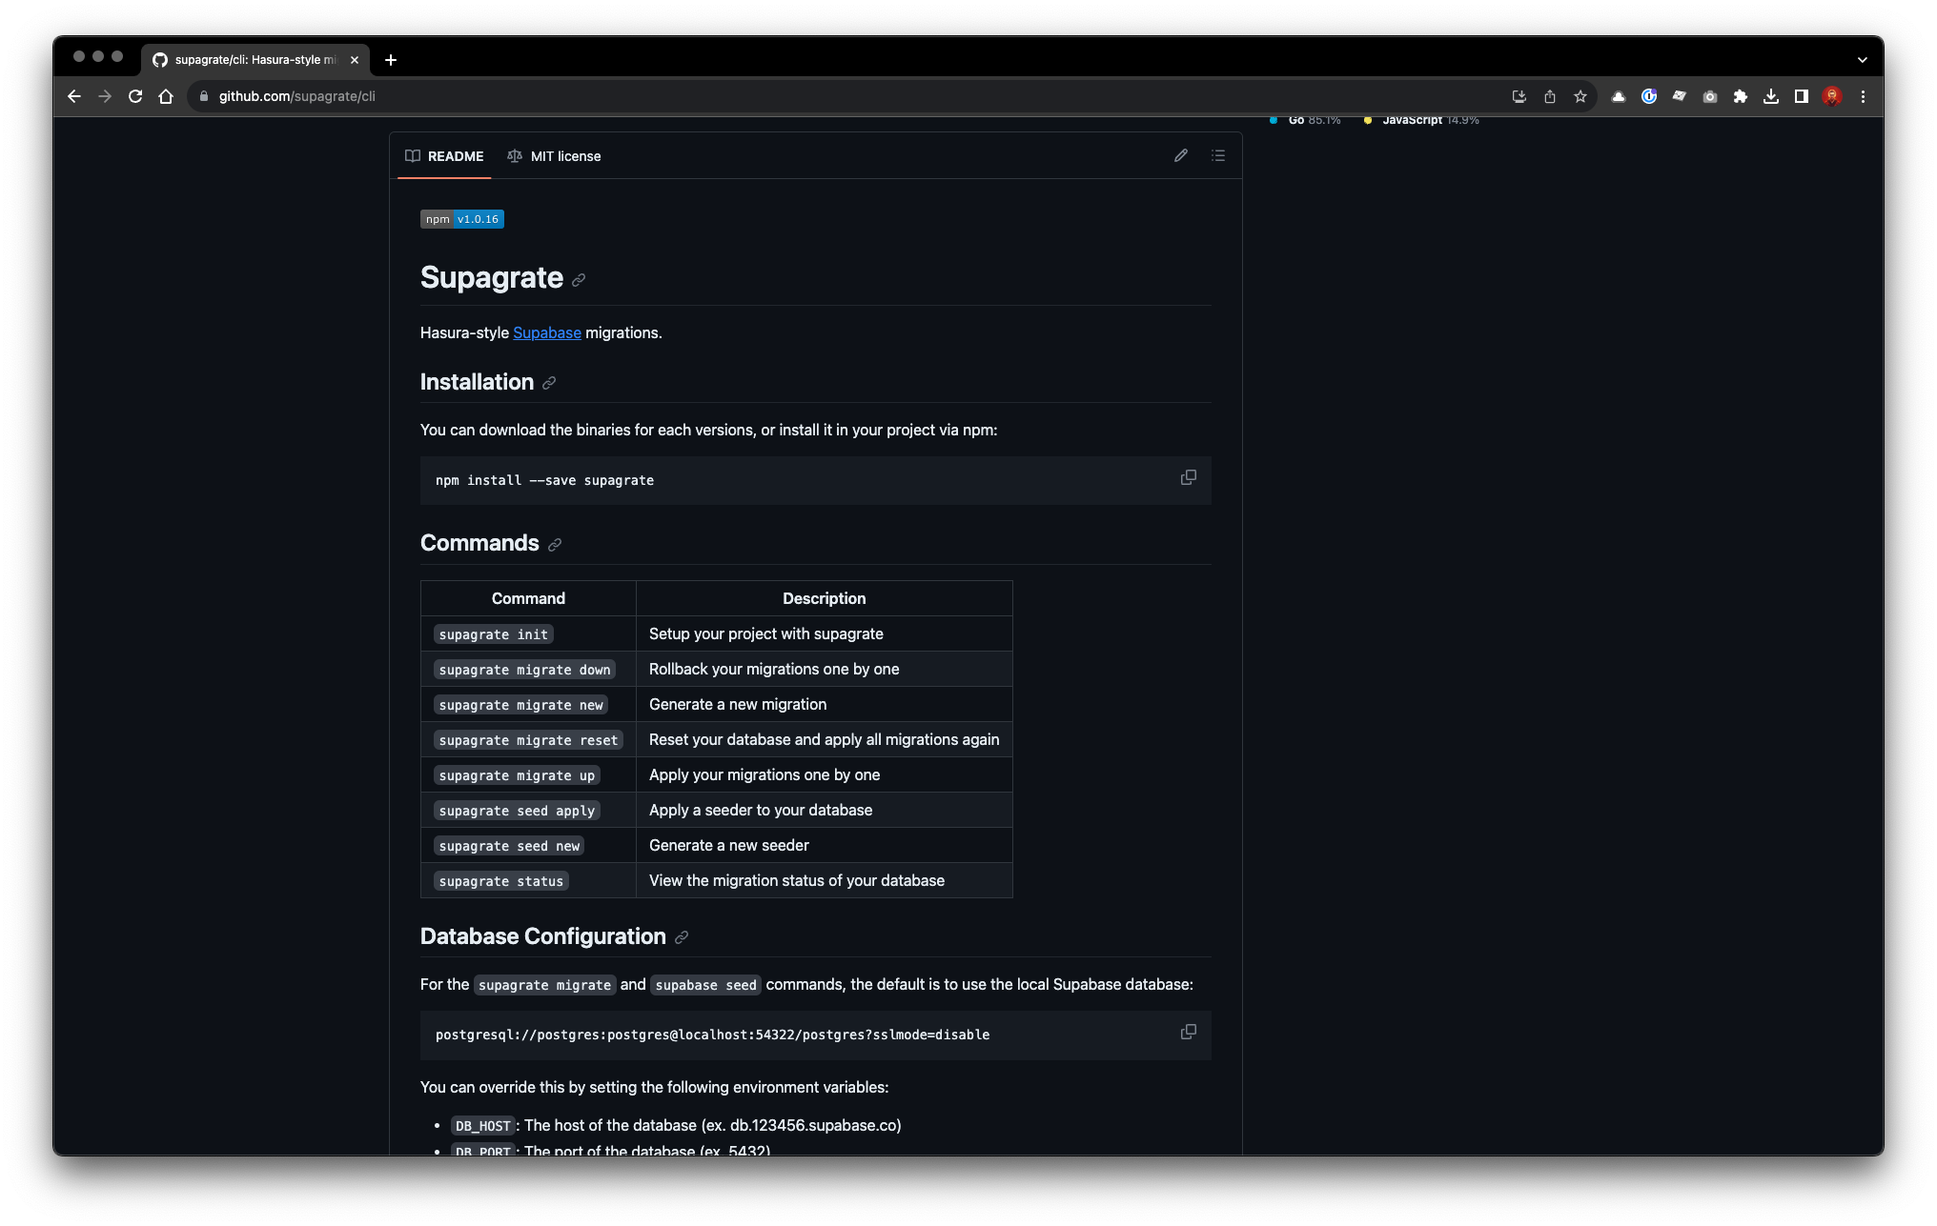Select the supagrate/cli browser tab
The height and width of the screenshot is (1226, 1937).
click(x=254, y=60)
